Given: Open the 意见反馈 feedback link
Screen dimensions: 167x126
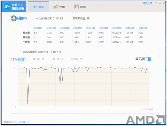Looking at the screenshot, I should [148, 3].
